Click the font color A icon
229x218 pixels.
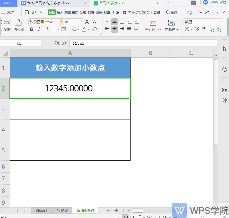pos(84,30)
